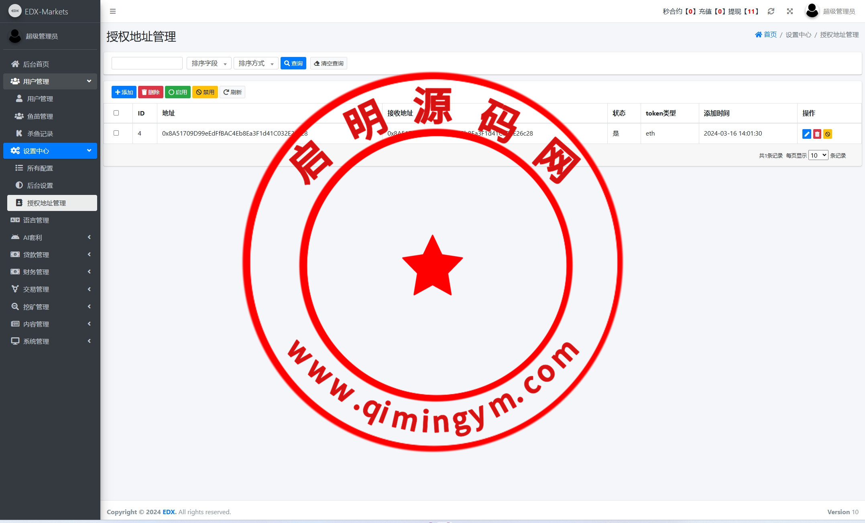Image resolution: width=865 pixels, height=523 pixels.
Task: Click the fullscreen expand icon in header
Action: pyautogui.click(x=790, y=11)
